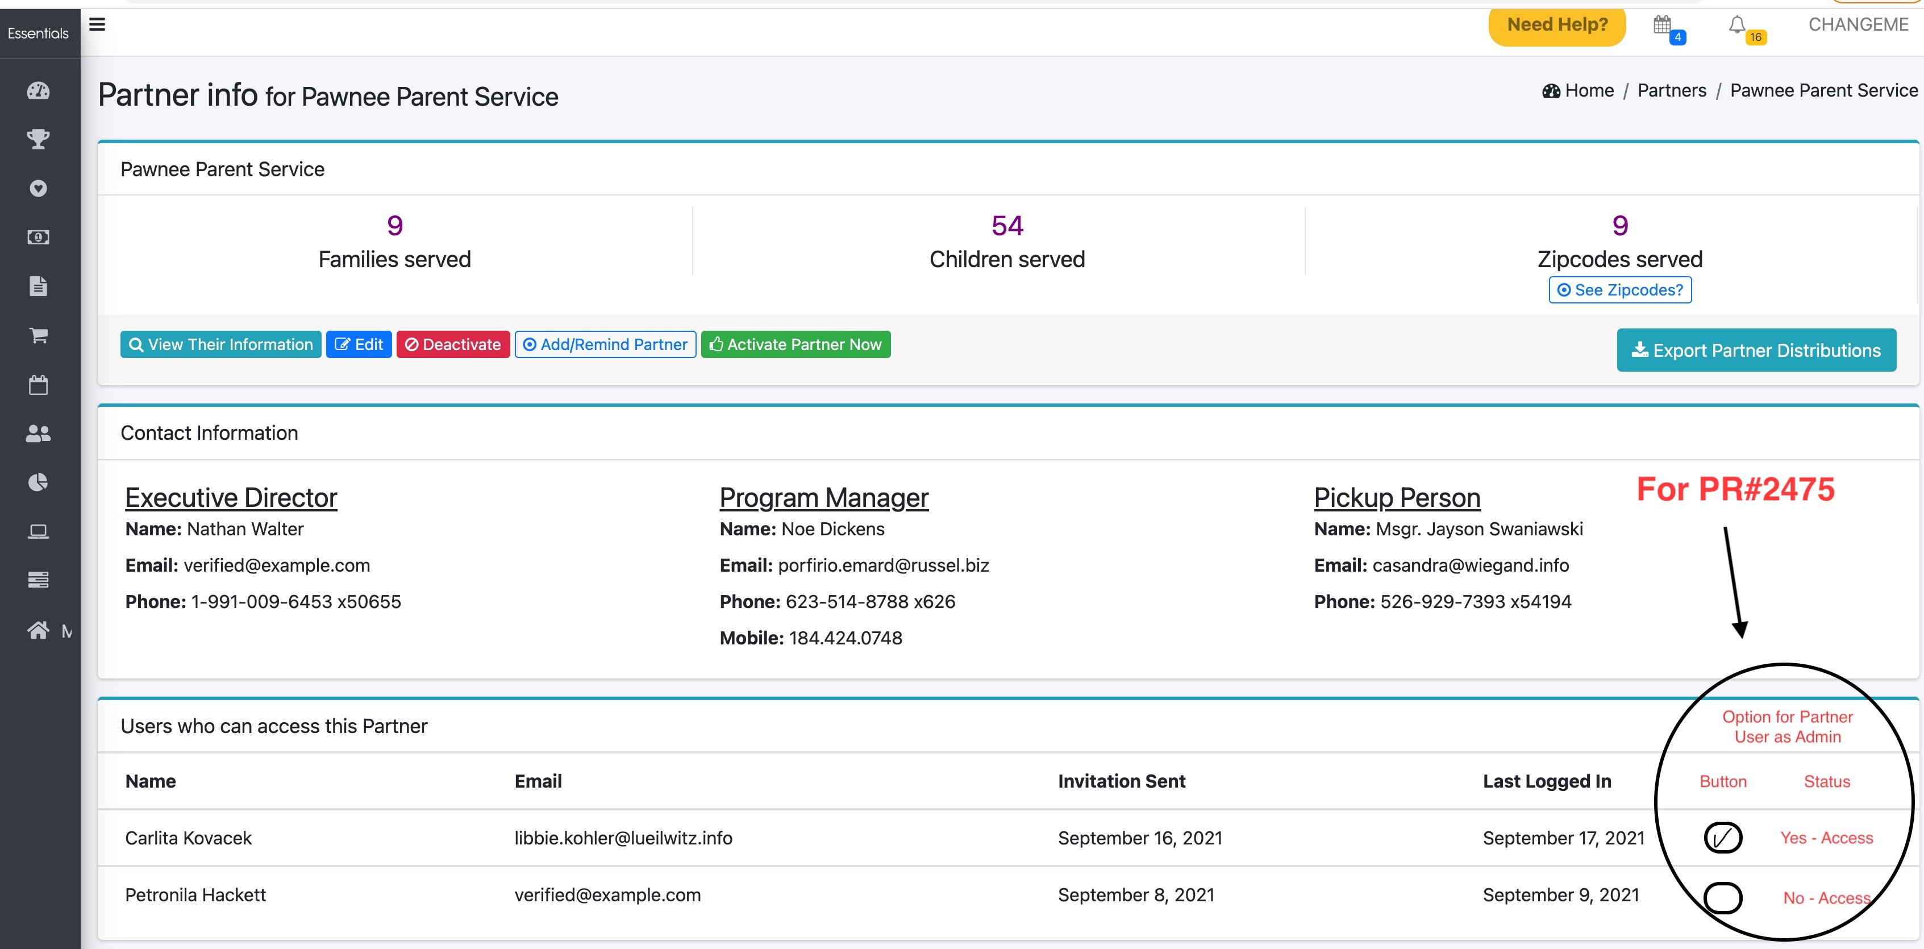Click the hamburger menu toggle icon
Screen dimensions: 1924x949
tap(97, 24)
